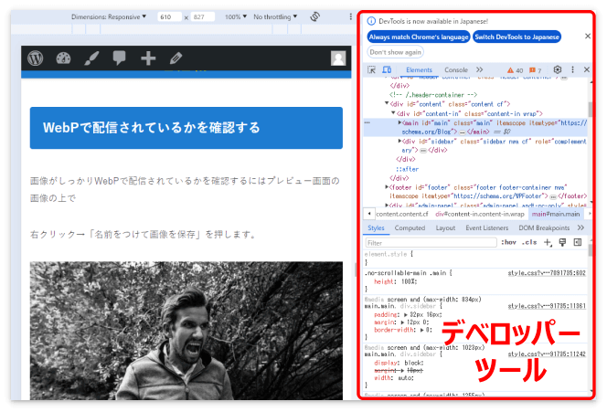Open the style.css 11242 source link
Screen dimensions: 607x412
[x=547, y=354]
